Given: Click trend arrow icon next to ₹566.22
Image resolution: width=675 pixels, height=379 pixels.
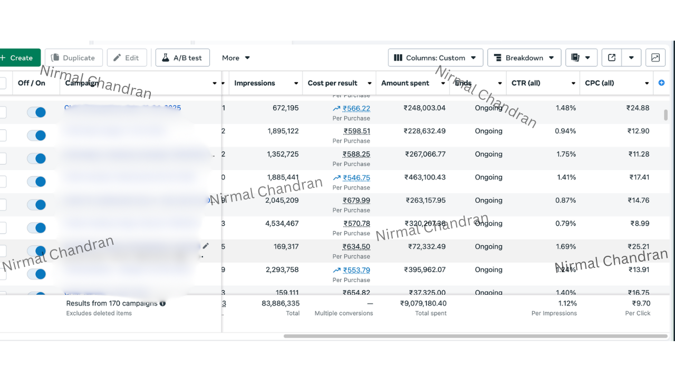Looking at the screenshot, I should coord(336,108).
